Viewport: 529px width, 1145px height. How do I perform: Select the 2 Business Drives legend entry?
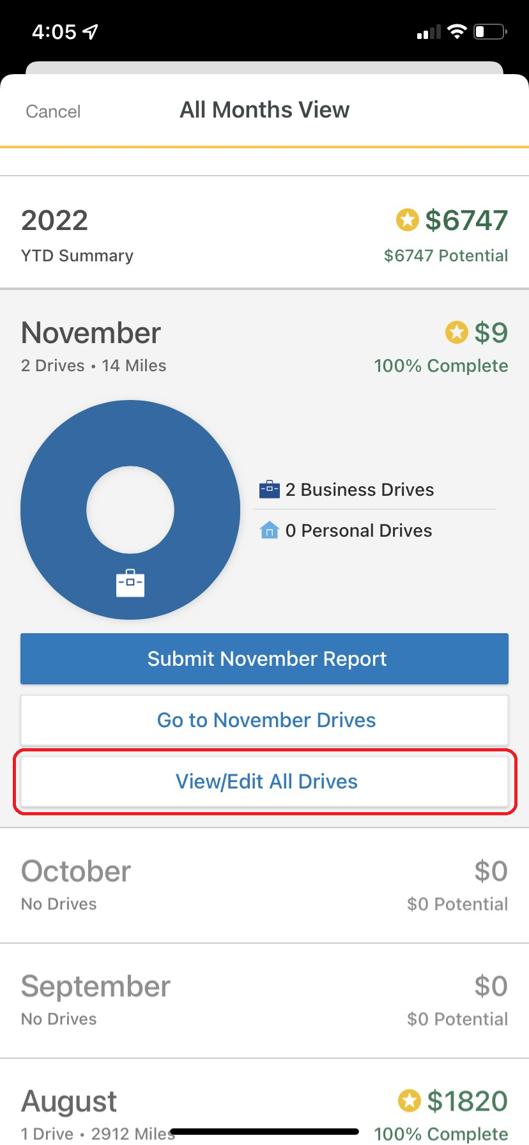click(x=347, y=489)
